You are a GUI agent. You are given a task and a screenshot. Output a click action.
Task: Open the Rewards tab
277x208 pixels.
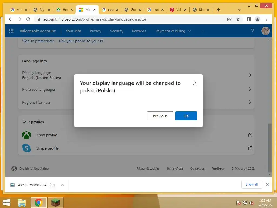[139, 31]
